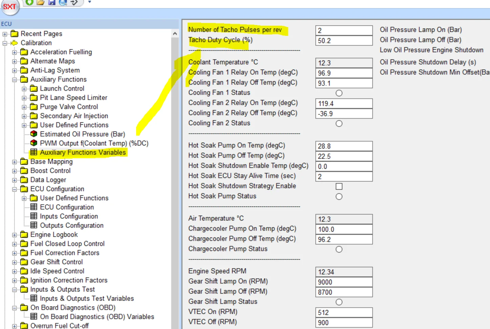Screen dimensions: 490x329
Task: Click the Cooling Fan 1 Status indicator
Action: 339,93
